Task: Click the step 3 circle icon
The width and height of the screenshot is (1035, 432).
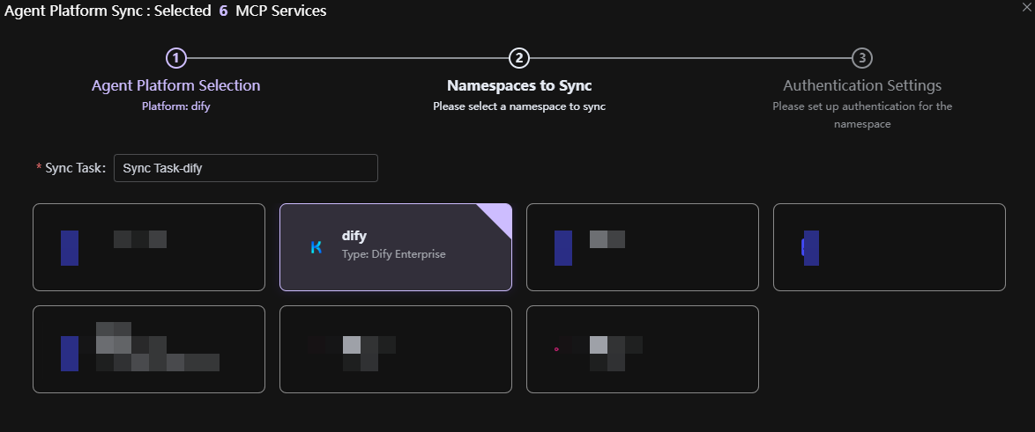Action: tap(862, 58)
